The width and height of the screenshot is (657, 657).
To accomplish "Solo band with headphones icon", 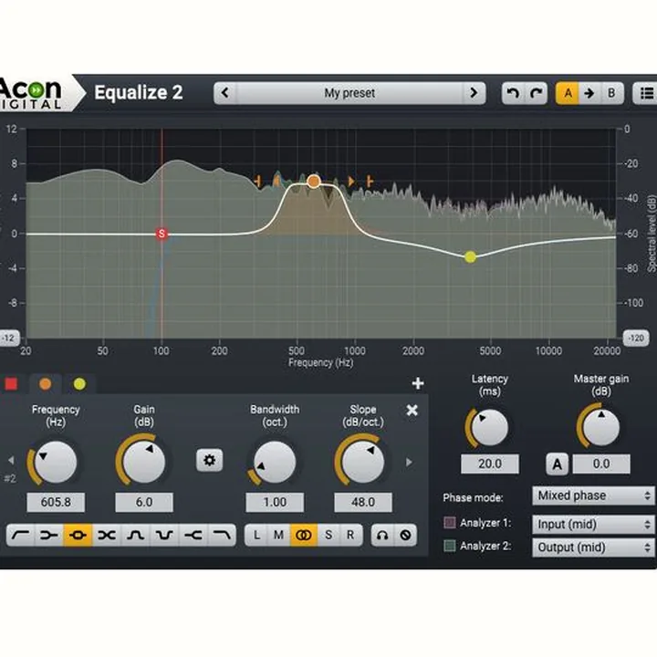I will click(382, 535).
